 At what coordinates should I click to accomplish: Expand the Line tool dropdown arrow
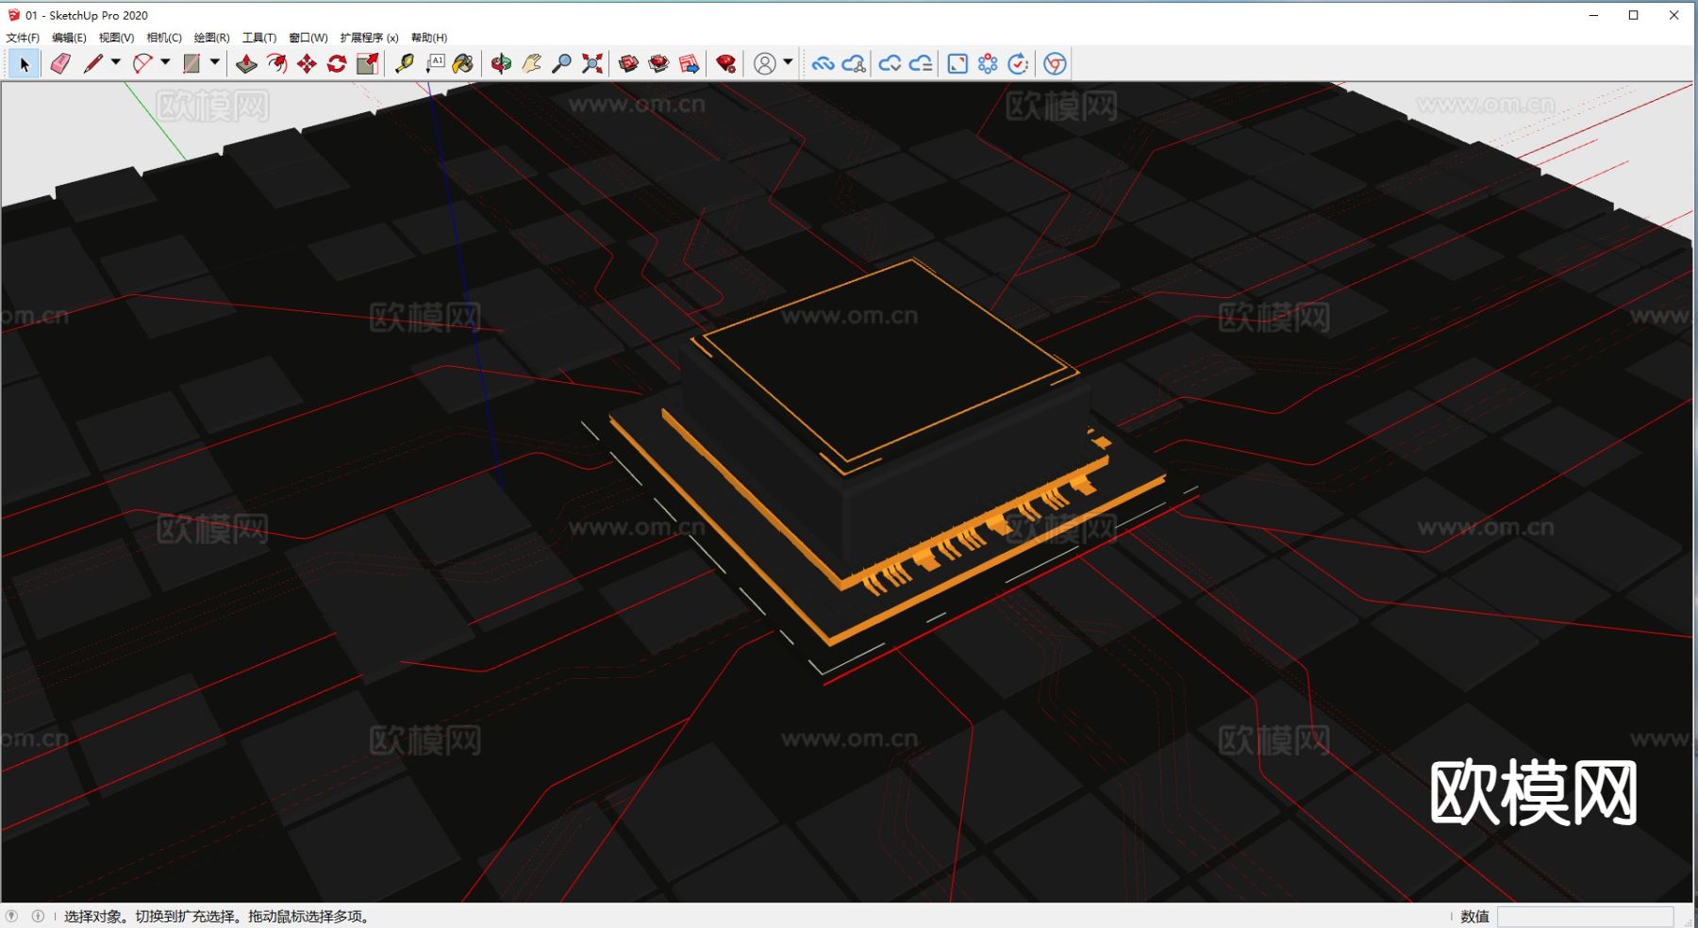(x=116, y=62)
